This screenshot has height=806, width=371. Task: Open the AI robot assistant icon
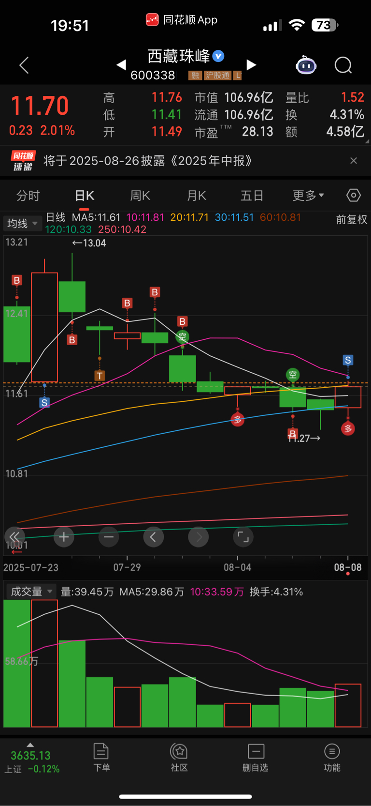coord(306,65)
